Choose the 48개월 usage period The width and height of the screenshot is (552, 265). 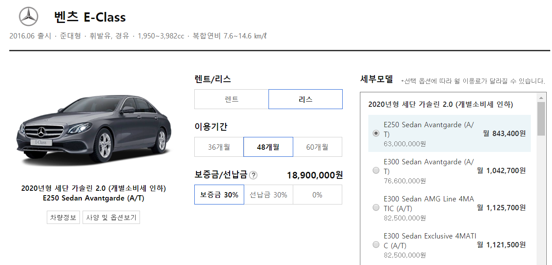coord(268,147)
